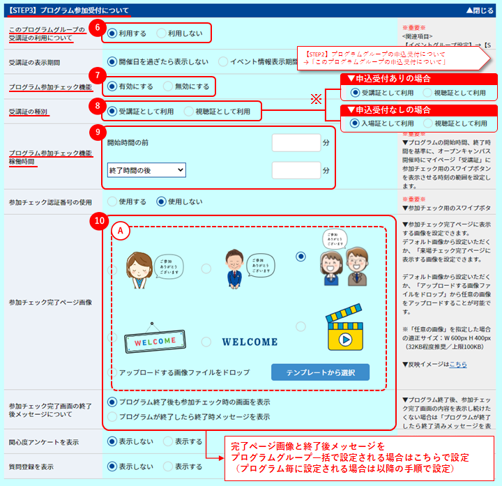Choose 視聴証として利用 in 受講証の種別 row
The image size is (502, 486).
coord(188,111)
